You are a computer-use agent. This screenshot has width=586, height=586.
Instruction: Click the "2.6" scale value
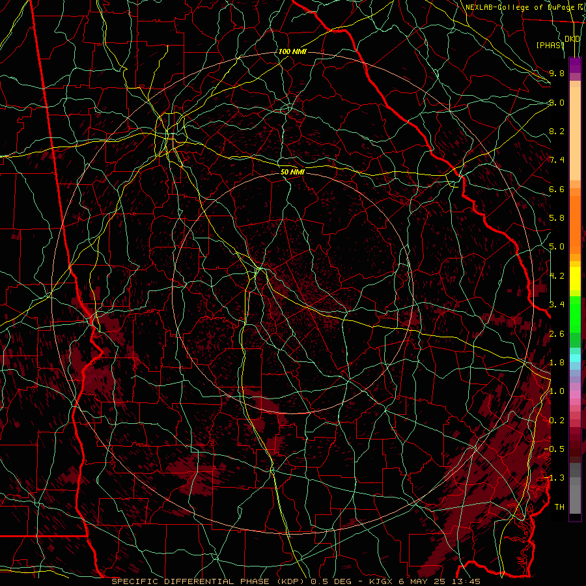click(x=557, y=334)
